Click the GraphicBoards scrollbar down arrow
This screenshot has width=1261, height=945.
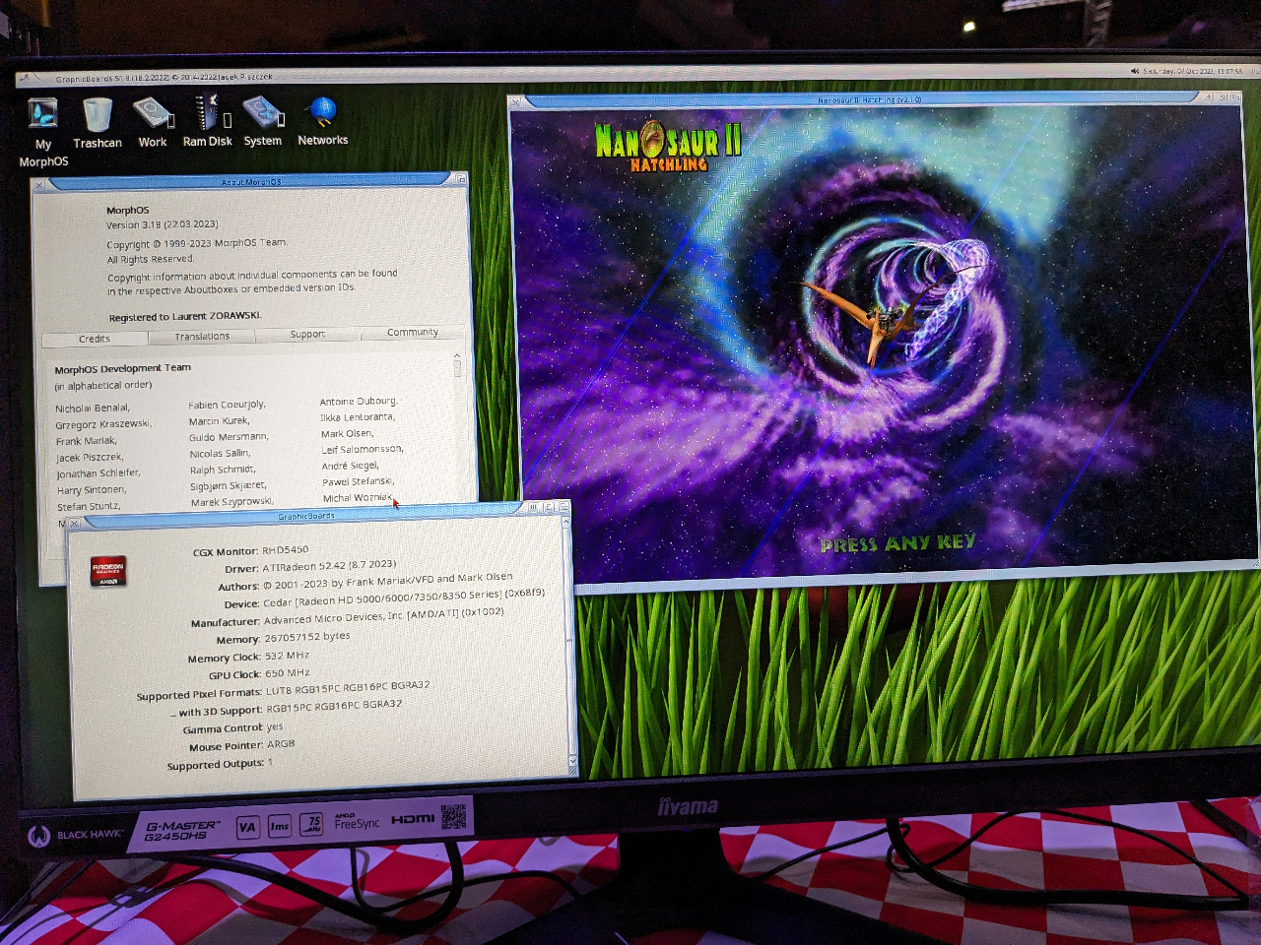(572, 760)
